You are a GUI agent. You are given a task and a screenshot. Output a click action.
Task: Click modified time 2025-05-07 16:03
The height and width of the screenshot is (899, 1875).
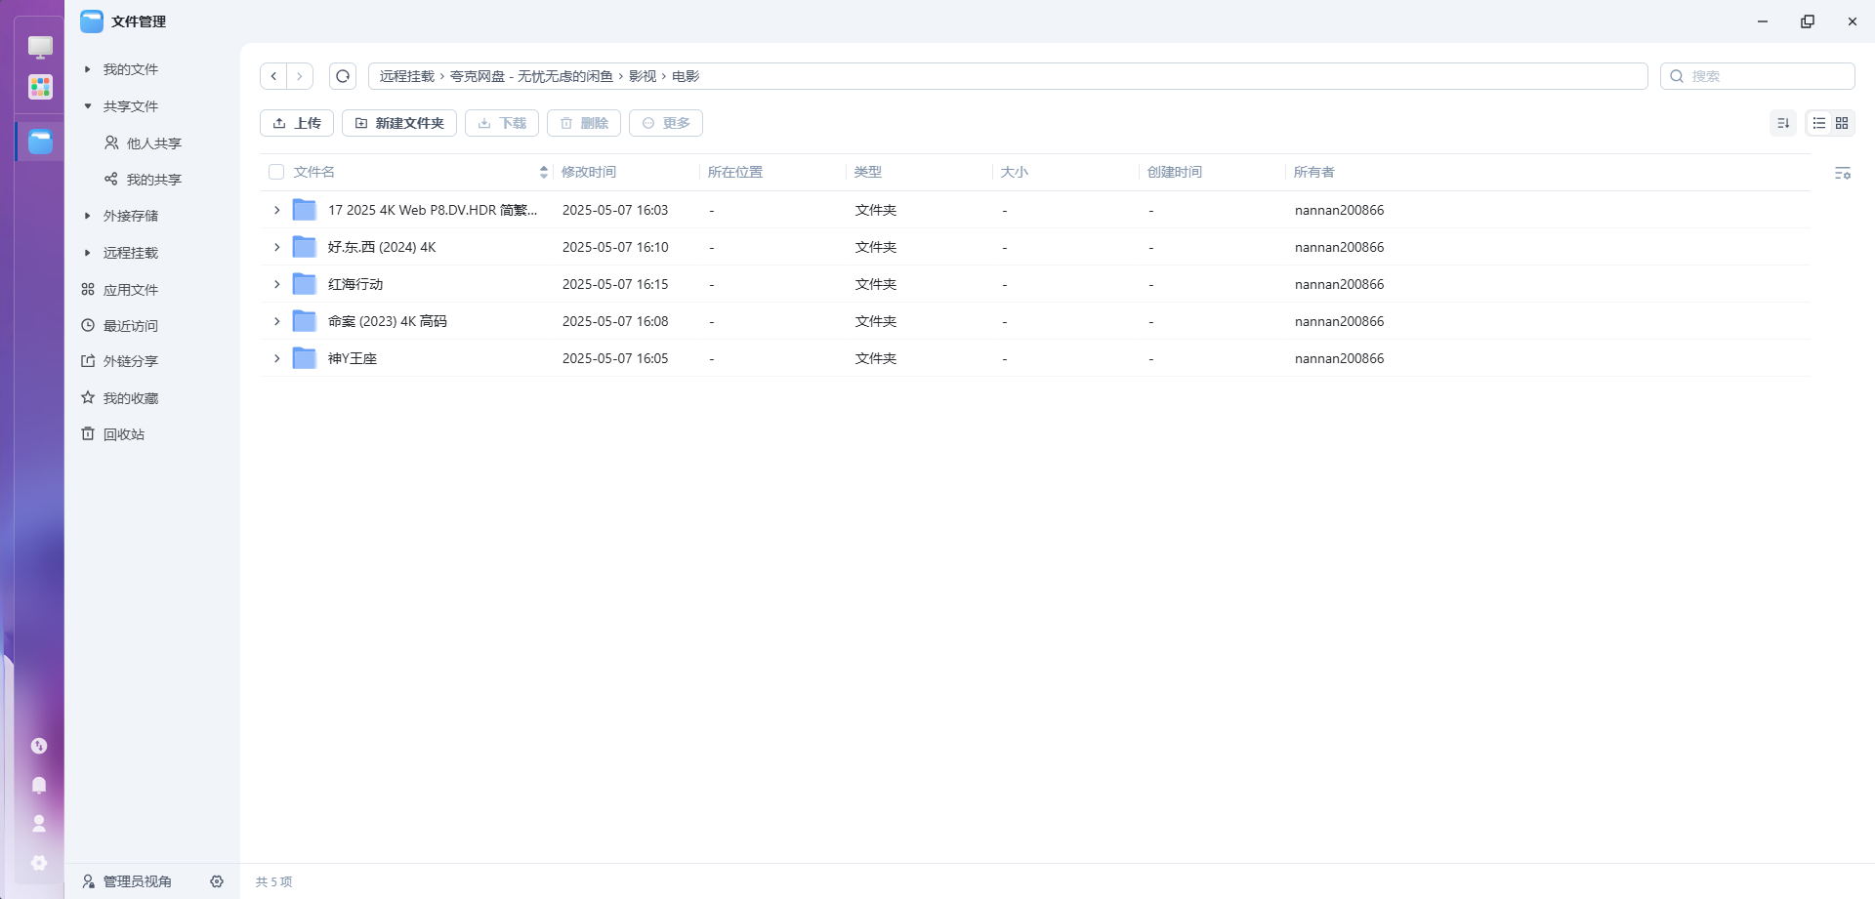coord(615,210)
